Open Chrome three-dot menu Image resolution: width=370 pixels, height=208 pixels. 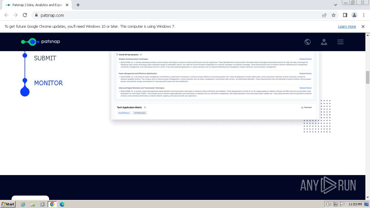[x=363, y=15]
